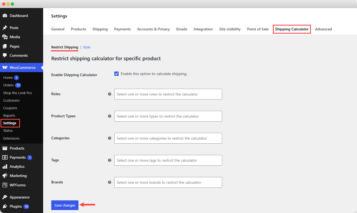Switch to the General settings tab
This screenshot has height=213, width=357.
58,29
